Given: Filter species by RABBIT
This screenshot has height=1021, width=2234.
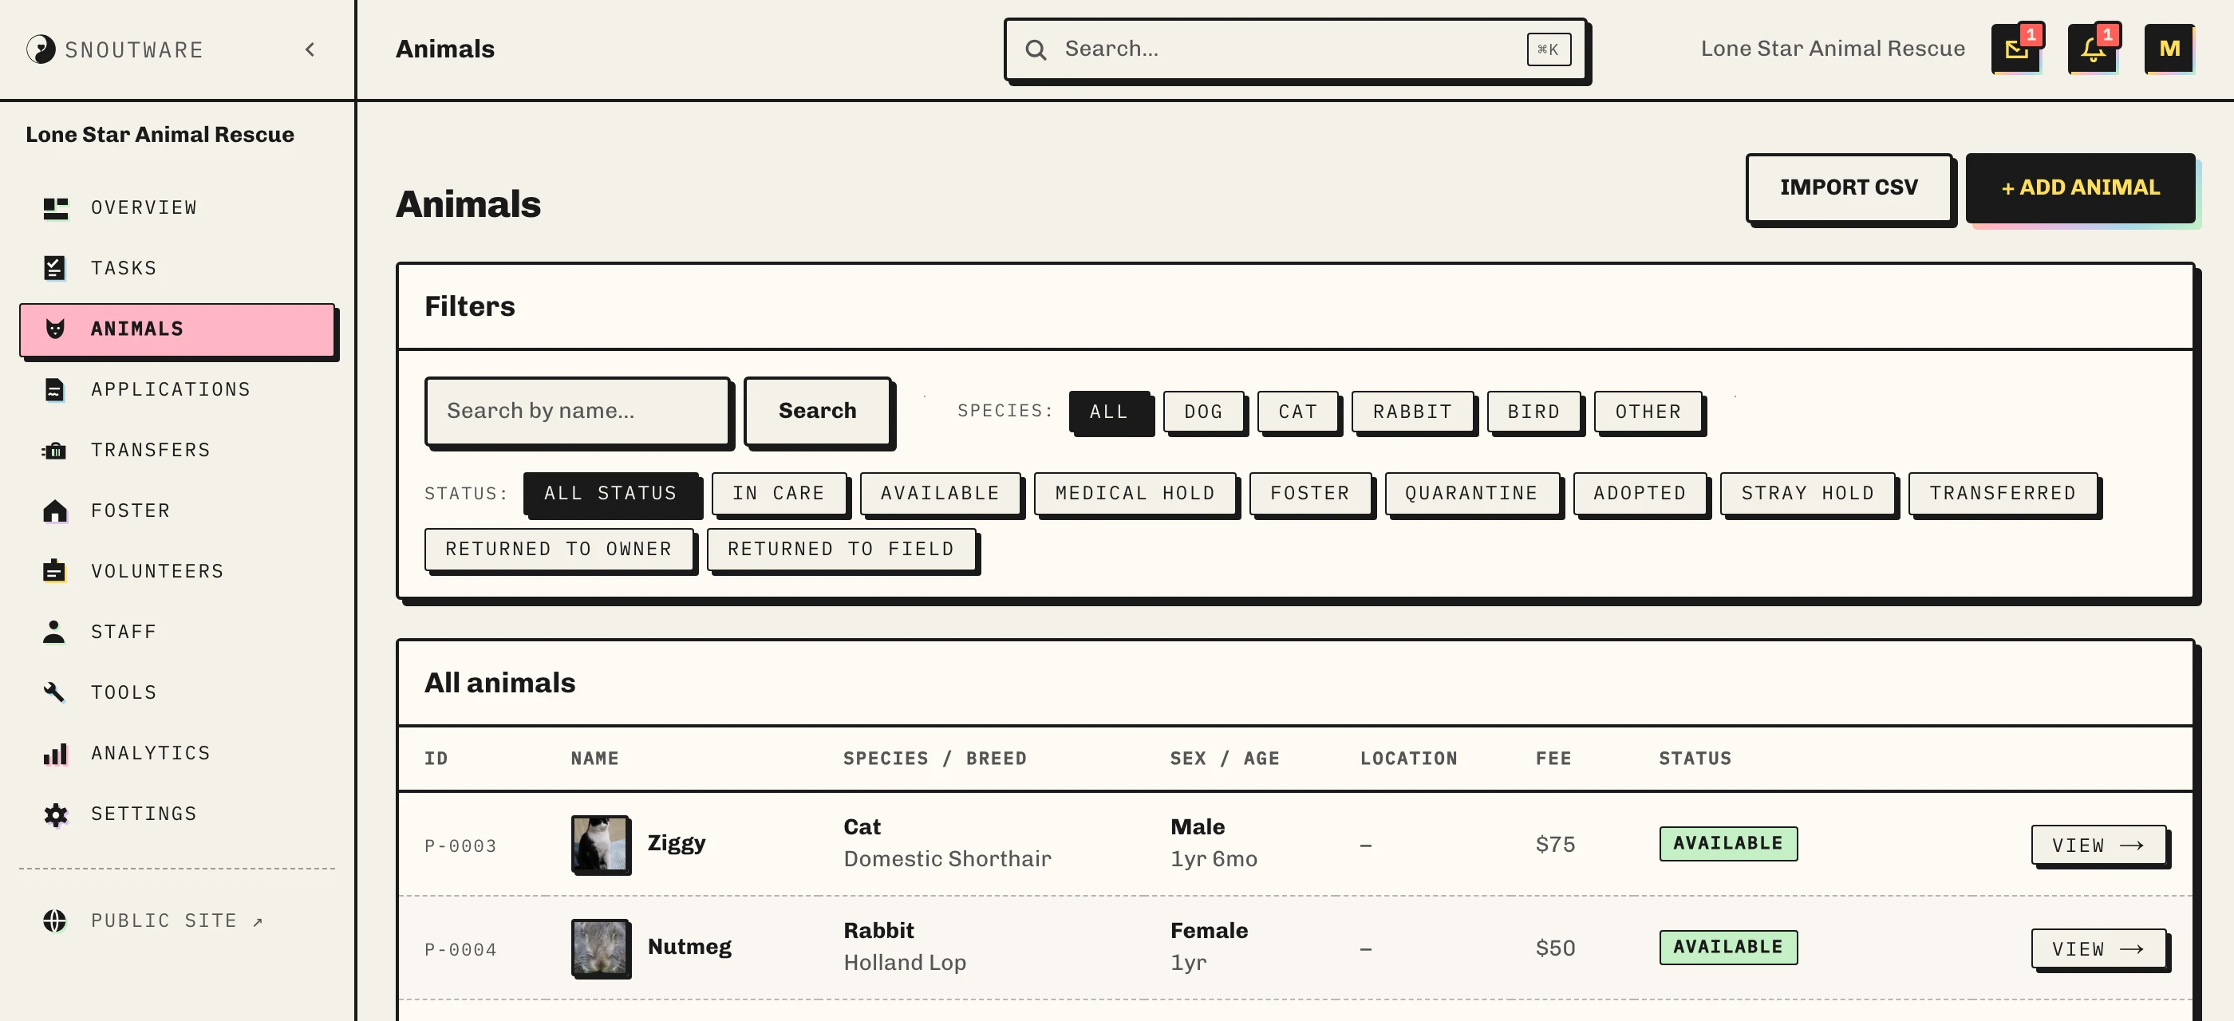Looking at the screenshot, I should (x=1412, y=412).
